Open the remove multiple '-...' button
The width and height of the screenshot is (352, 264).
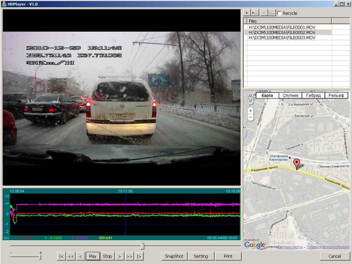272,13
